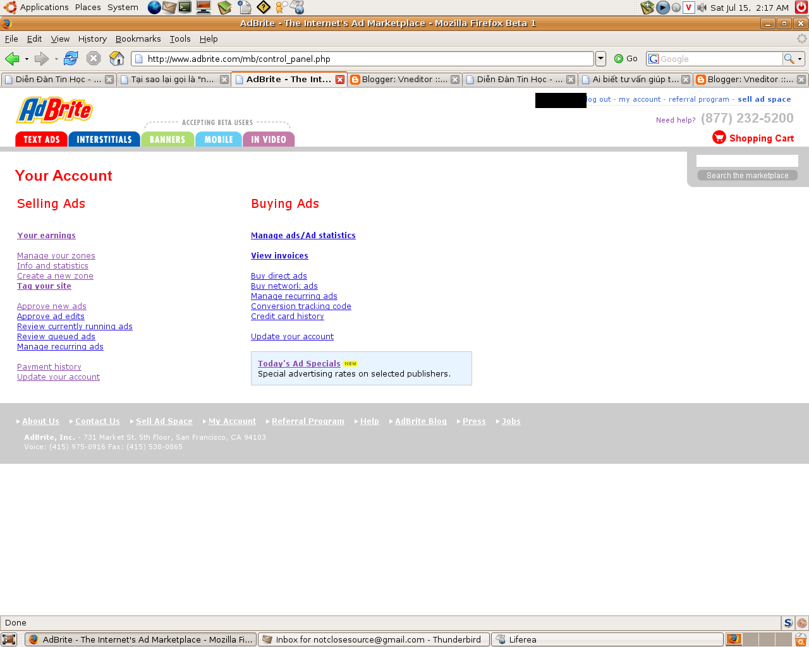Click the Stop loading button
This screenshot has width=809, height=647.
[94, 59]
